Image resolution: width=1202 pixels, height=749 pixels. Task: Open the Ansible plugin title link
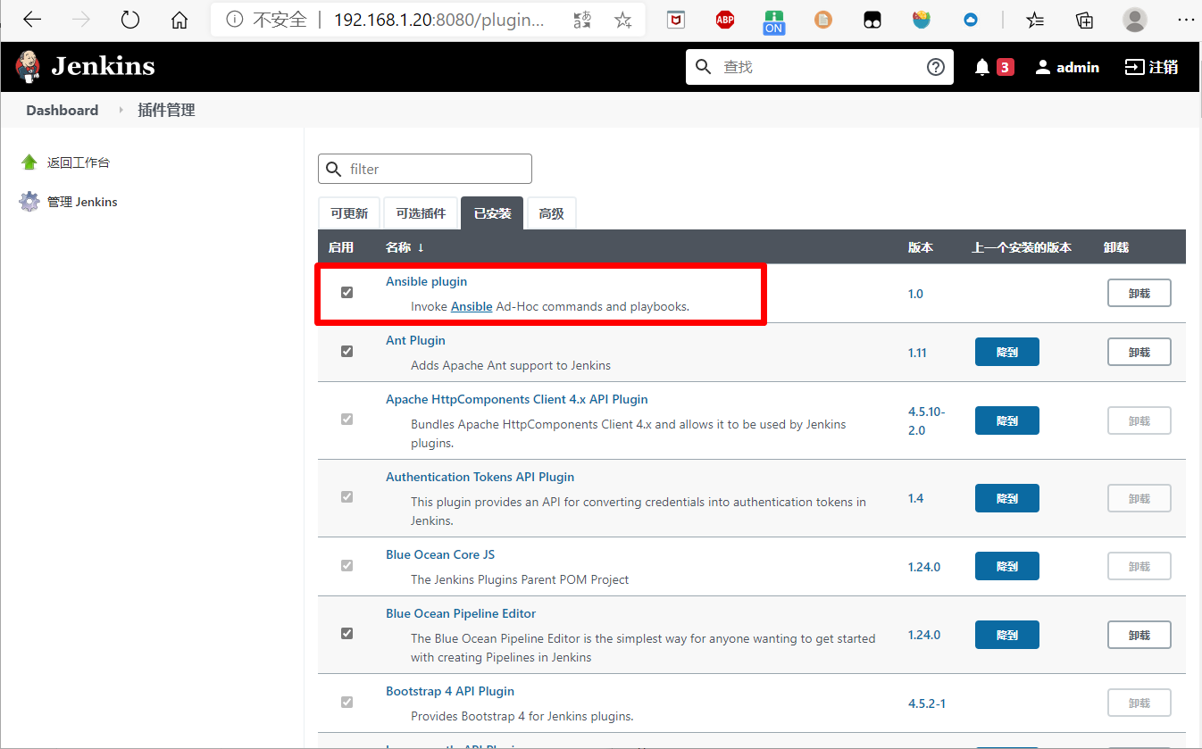tap(426, 281)
